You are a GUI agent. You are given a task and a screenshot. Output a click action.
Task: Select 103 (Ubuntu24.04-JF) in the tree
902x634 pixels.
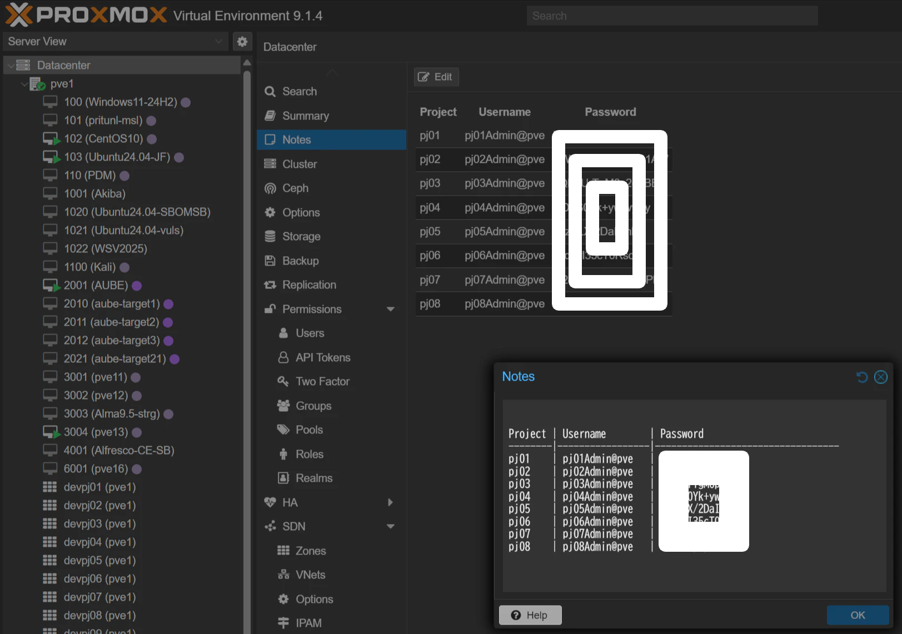point(117,157)
